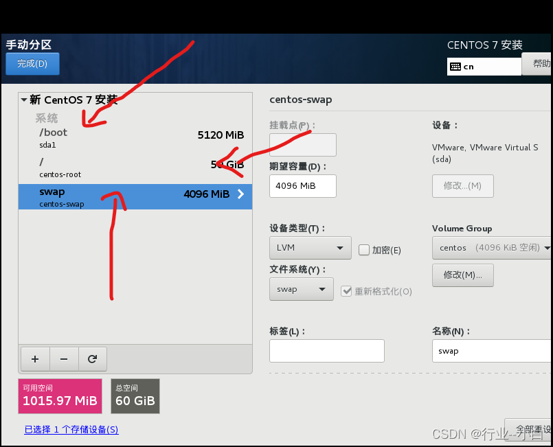Click the 标签(L) label input field
553x447 pixels.
(326, 351)
